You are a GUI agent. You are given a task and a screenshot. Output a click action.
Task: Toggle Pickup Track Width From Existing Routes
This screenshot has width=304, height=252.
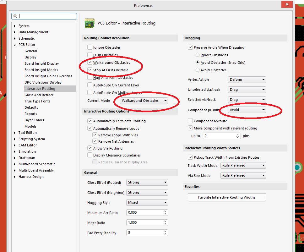click(190, 157)
